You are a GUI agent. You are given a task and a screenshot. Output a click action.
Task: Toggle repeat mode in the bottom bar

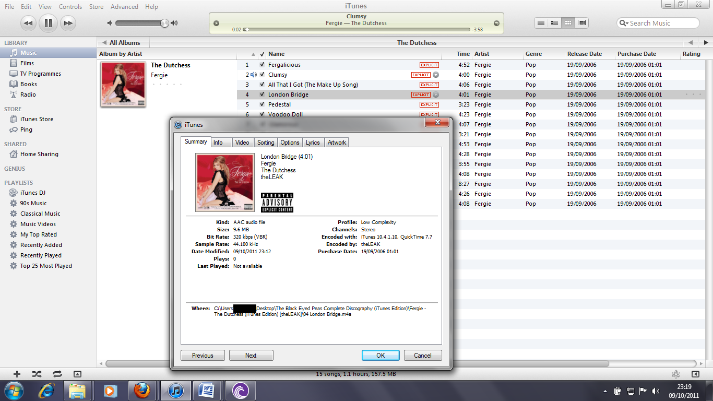click(x=57, y=374)
